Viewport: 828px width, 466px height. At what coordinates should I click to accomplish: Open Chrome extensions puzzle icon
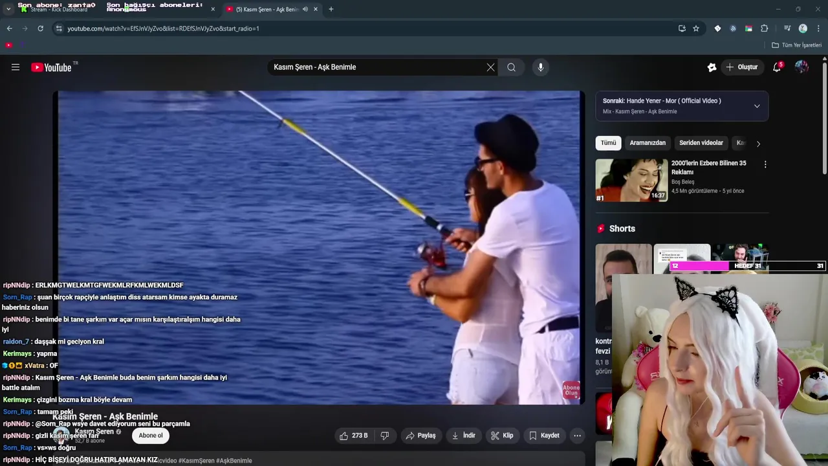click(765, 28)
